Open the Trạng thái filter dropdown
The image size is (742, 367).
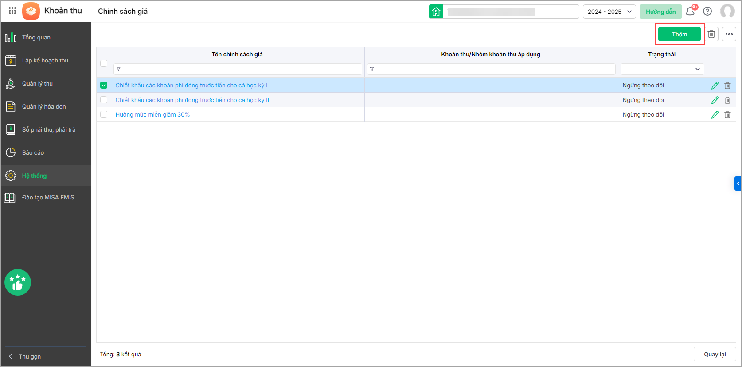click(662, 69)
